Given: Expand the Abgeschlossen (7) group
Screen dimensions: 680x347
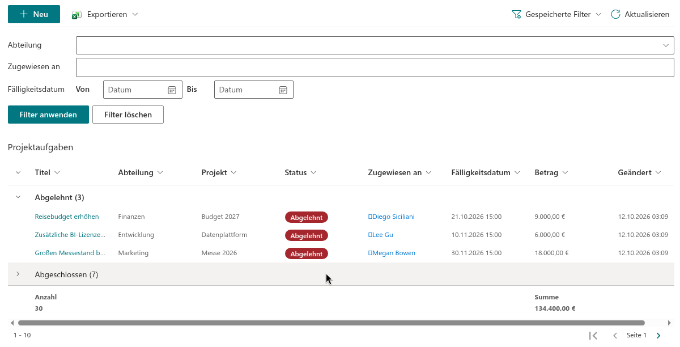Looking at the screenshot, I should tap(18, 274).
